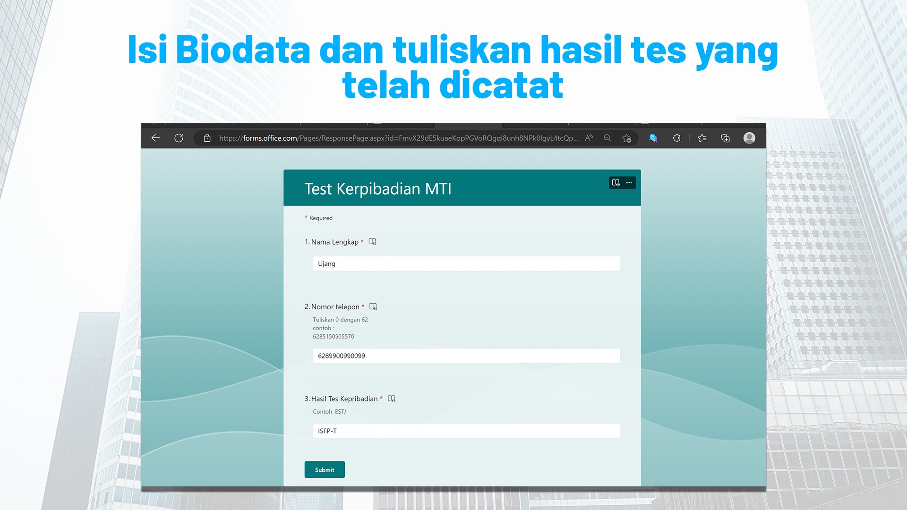This screenshot has width=907, height=510.
Task: Click the example number 6285150505570
Action: (x=333, y=336)
